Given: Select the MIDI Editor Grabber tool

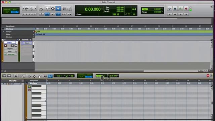Looking at the screenshot, I should click(x=39, y=76).
